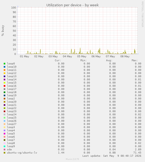
Task: Click the 'loop15' legend label
Action: [12, 83]
